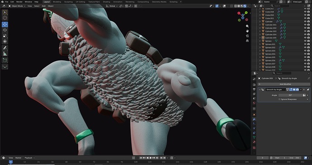Viewport: 312px width, 165px height.
Task: Toggle the viewport overlays button
Action: click(x=224, y=6)
